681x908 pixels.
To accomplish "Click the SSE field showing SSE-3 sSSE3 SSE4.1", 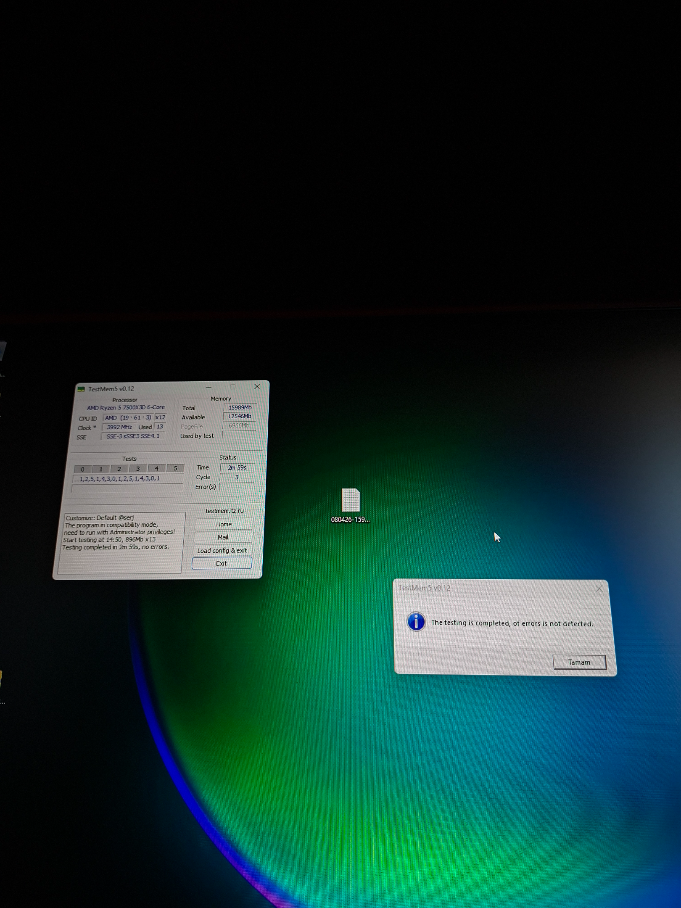I will tap(133, 436).
